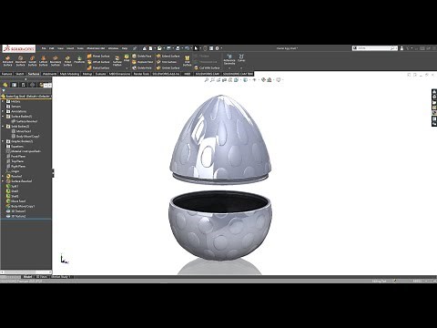Select the Front Plane tree item

pyautogui.click(x=15, y=156)
